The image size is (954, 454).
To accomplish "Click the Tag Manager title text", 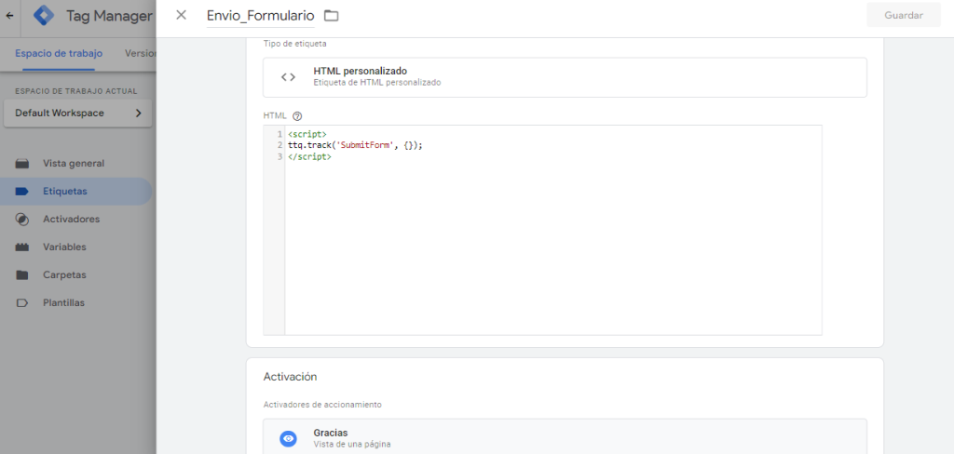I will [x=109, y=17].
